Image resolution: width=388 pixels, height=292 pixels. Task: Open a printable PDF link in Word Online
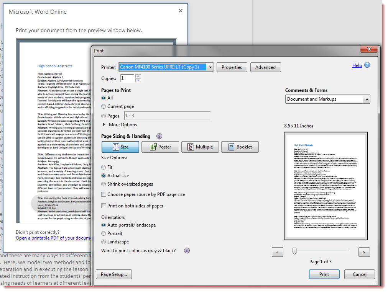pos(53,238)
